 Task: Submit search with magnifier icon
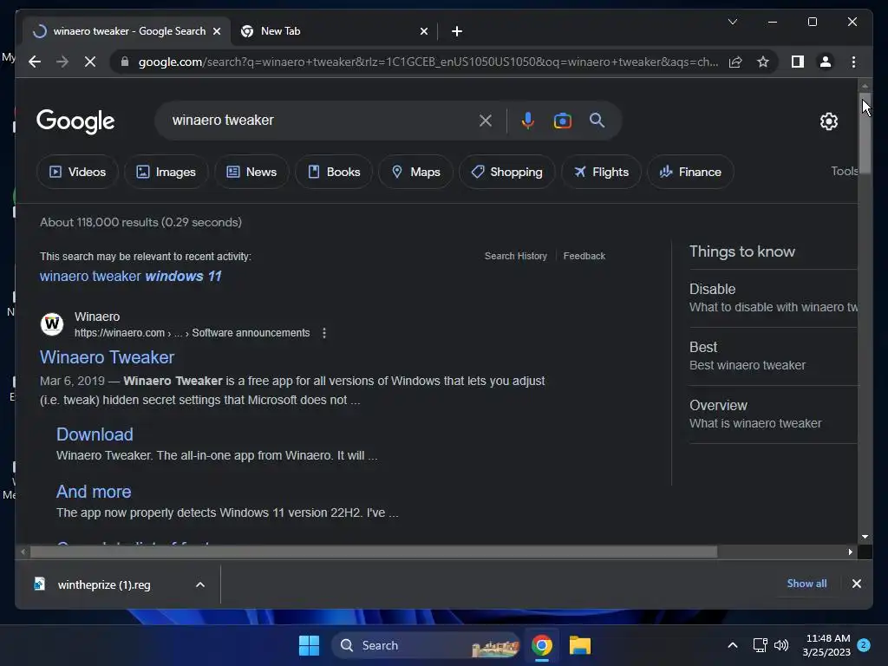tap(597, 120)
